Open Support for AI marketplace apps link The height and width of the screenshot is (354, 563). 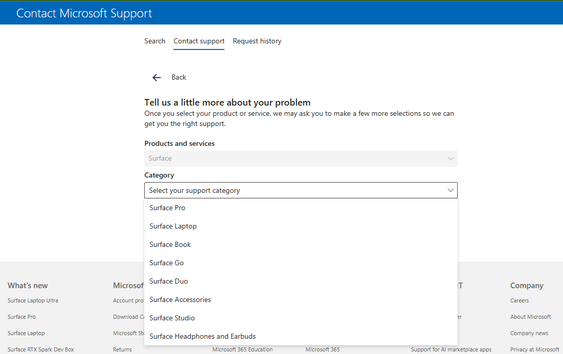click(x=451, y=349)
